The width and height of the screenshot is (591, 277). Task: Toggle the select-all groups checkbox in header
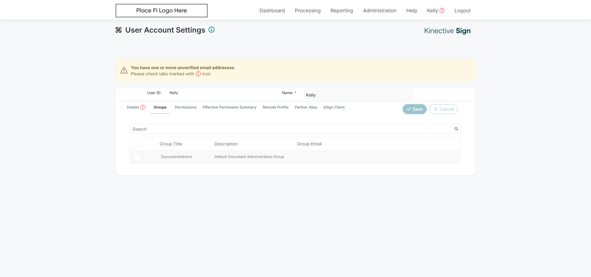[137, 144]
